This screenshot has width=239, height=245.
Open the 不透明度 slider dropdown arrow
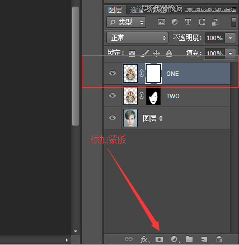pos(231,38)
